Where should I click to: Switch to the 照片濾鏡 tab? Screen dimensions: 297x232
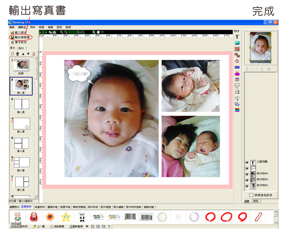click(x=118, y=207)
